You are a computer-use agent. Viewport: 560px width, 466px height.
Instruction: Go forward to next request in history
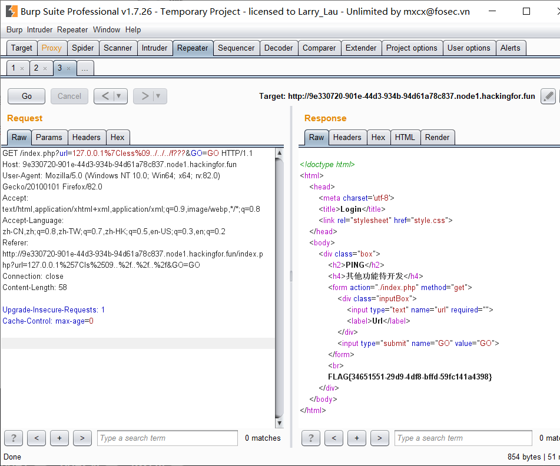coord(144,96)
